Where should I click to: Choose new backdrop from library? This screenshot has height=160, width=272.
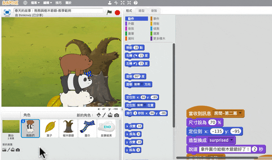4,150
